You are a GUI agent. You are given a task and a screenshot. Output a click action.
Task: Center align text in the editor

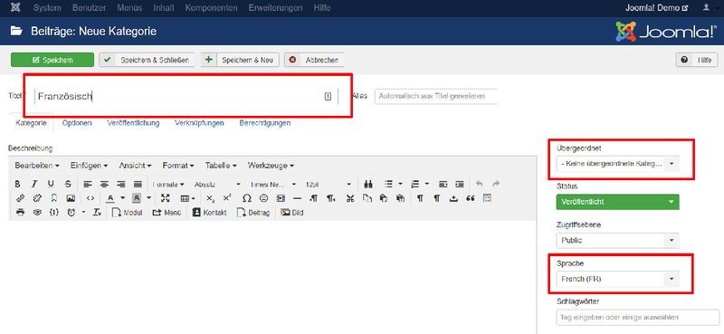click(104, 184)
